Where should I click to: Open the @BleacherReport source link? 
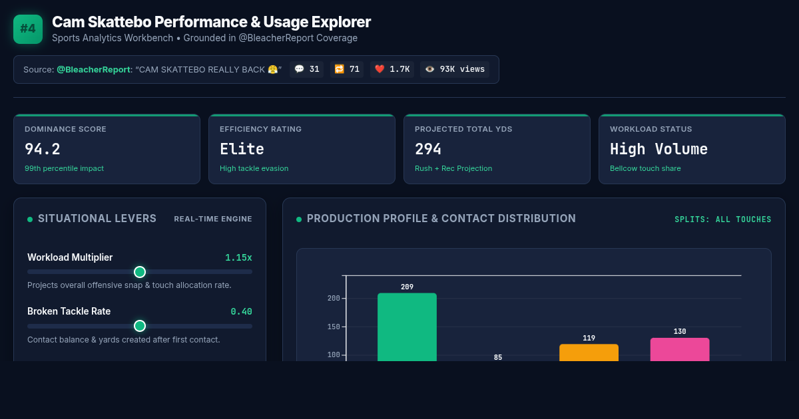pyautogui.click(x=93, y=69)
